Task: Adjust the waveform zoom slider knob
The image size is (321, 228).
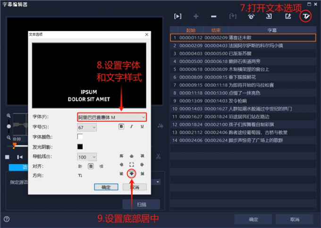Action: click(8, 127)
